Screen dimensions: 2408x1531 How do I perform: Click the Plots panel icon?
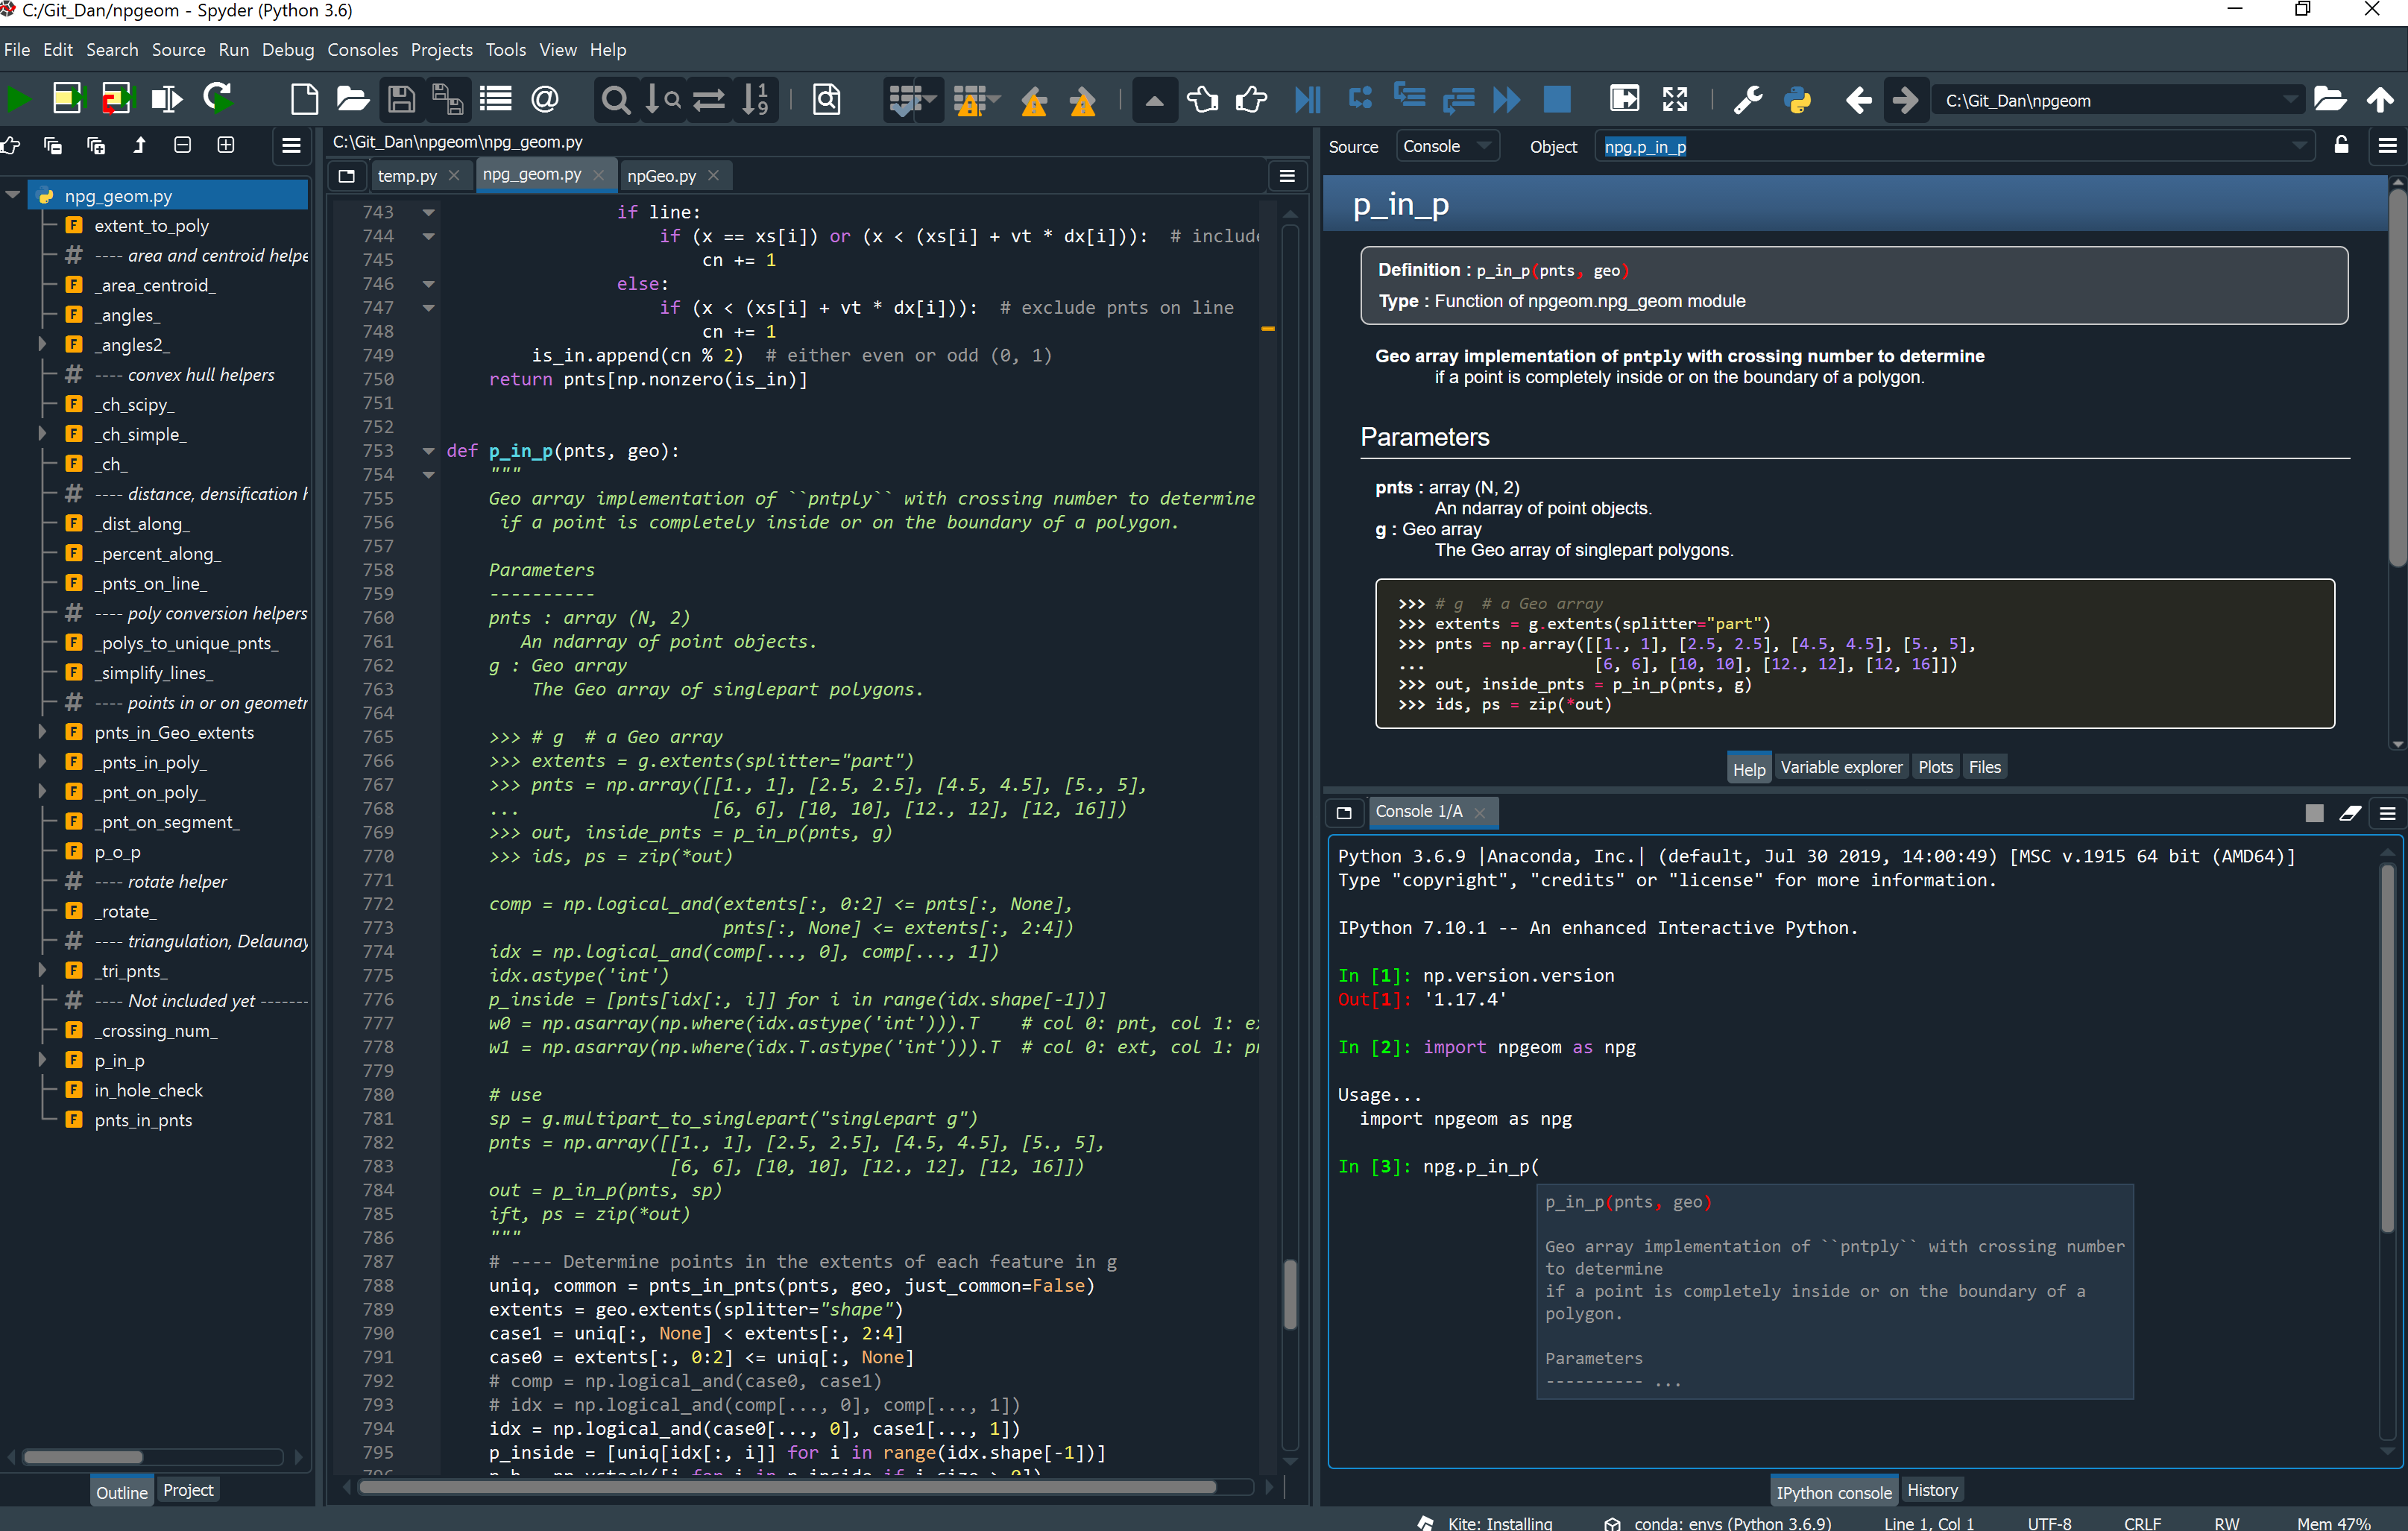click(1934, 767)
